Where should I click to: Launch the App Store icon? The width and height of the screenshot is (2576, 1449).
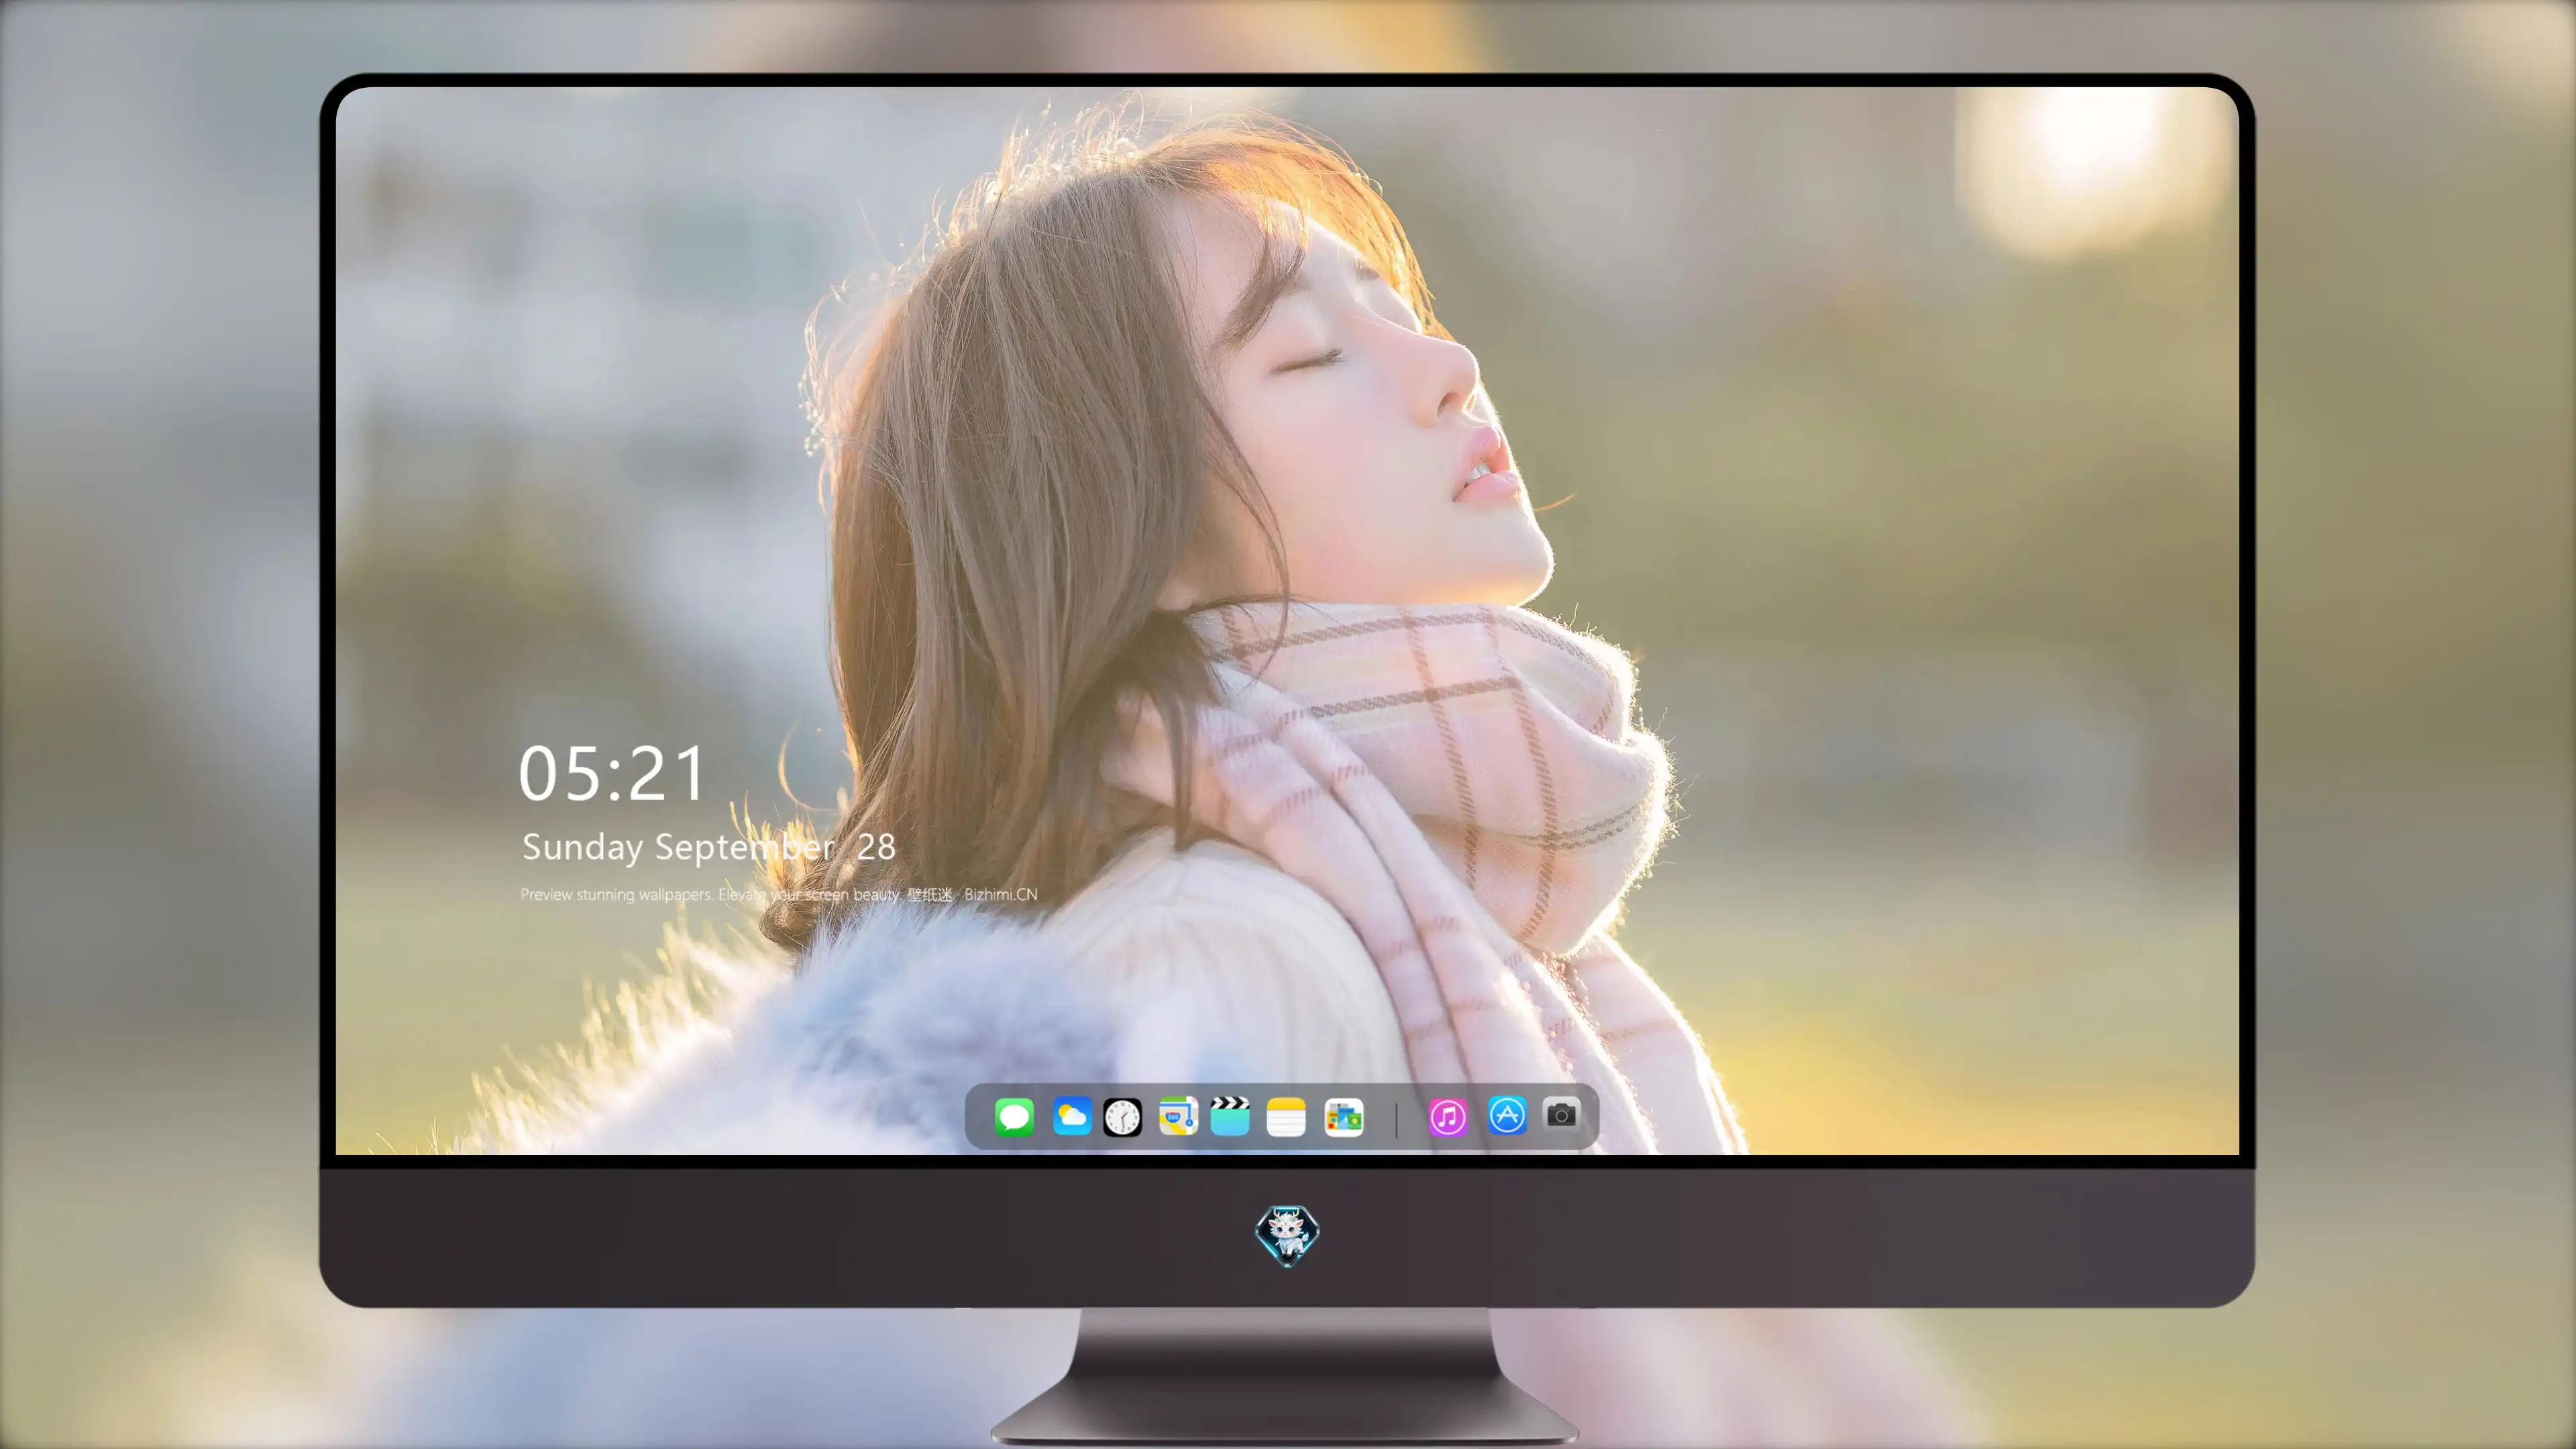click(1507, 1115)
